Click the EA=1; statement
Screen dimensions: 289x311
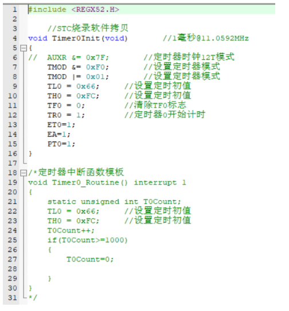pyautogui.click(x=58, y=134)
